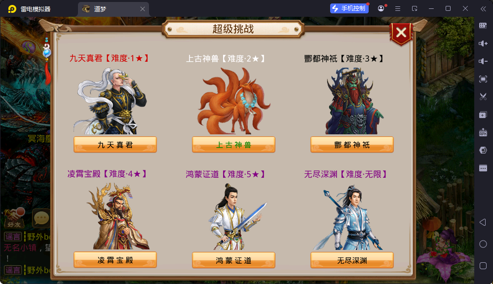Increase volume using sidebar speaker plus icon
This screenshot has width=493, height=284.
tap(483, 43)
